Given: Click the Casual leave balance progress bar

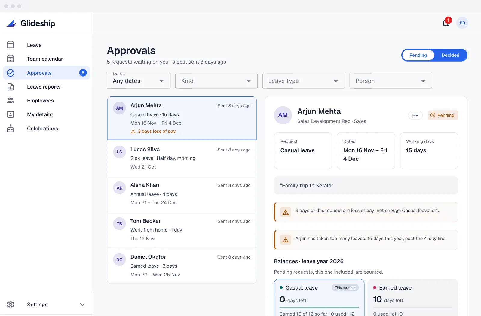Looking at the screenshot, I should (319, 307).
